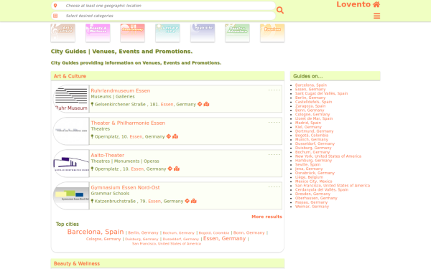The height and width of the screenshot is (269, 431).
Task: Open the Nightlife category tile
Action: tap(203, 33)
